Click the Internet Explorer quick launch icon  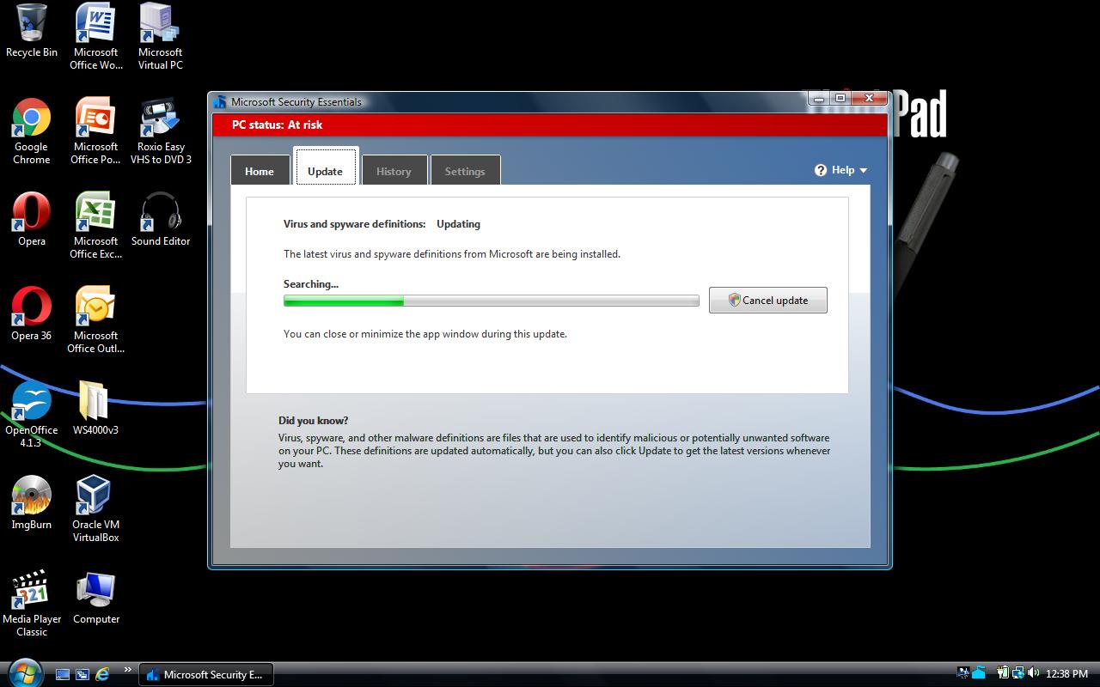(x=102, y=674)
